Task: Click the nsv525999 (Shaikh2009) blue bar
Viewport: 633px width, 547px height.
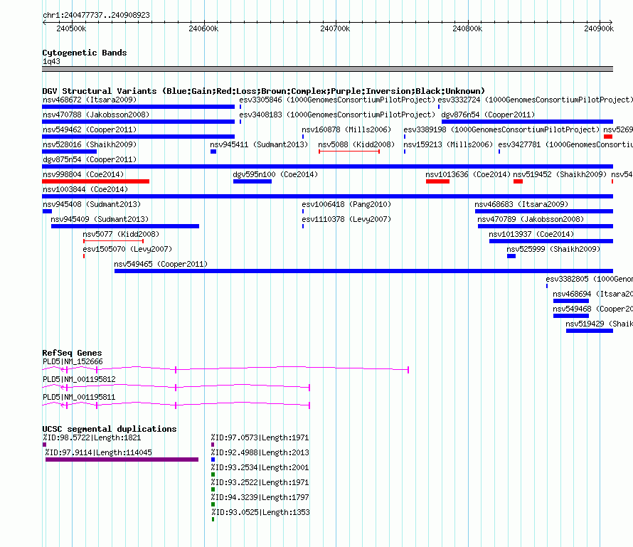Action: tap(511, 256)
